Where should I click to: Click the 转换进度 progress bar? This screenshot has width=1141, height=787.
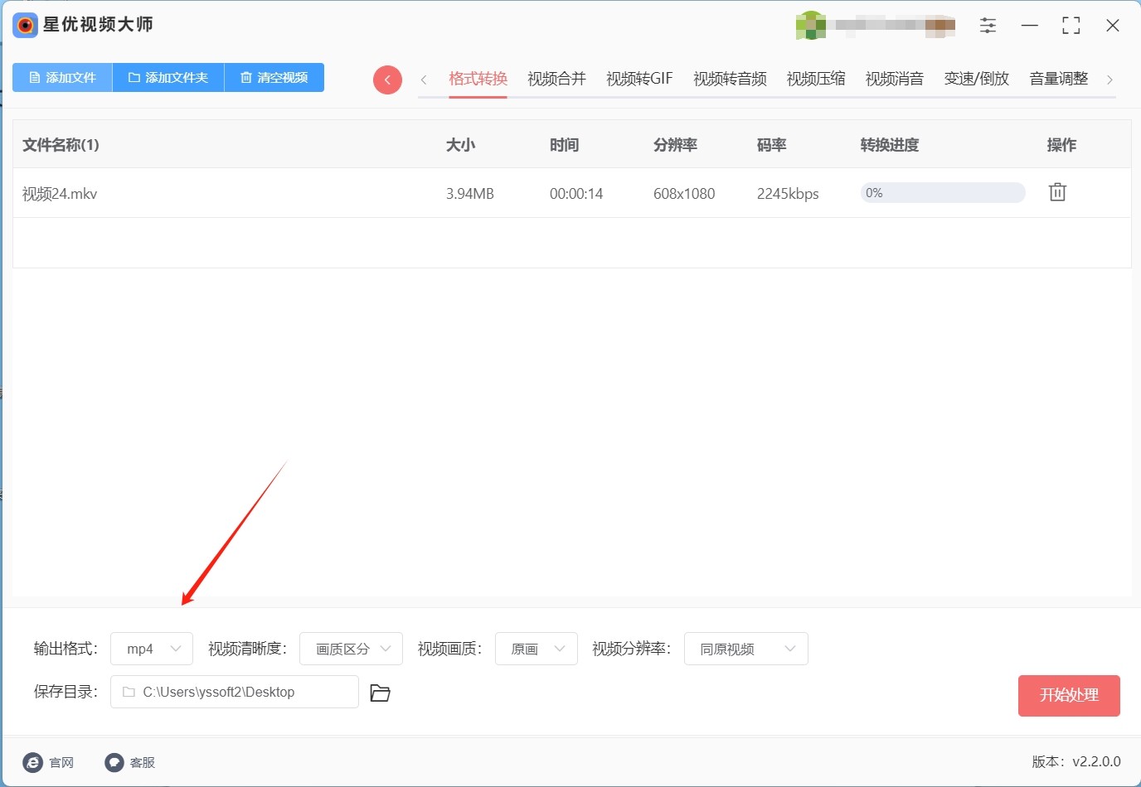943,193
